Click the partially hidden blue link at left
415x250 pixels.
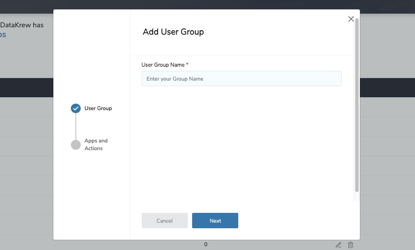pos(3,35)
